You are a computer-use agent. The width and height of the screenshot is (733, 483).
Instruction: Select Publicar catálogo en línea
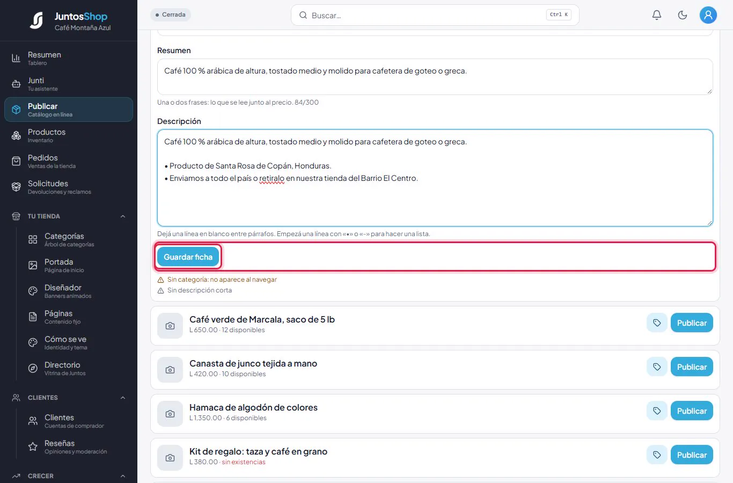(69, 109)
